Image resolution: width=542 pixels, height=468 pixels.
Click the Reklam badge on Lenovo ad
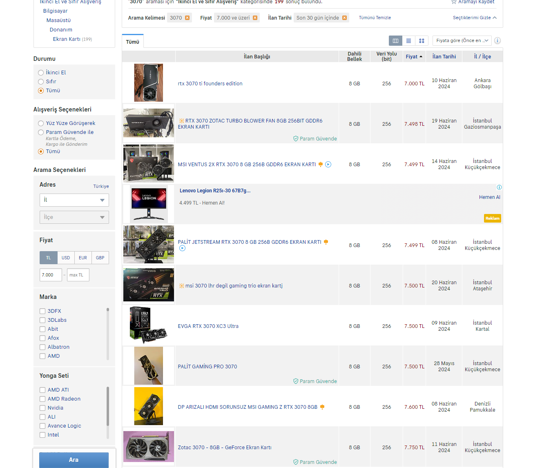[493, 218]
